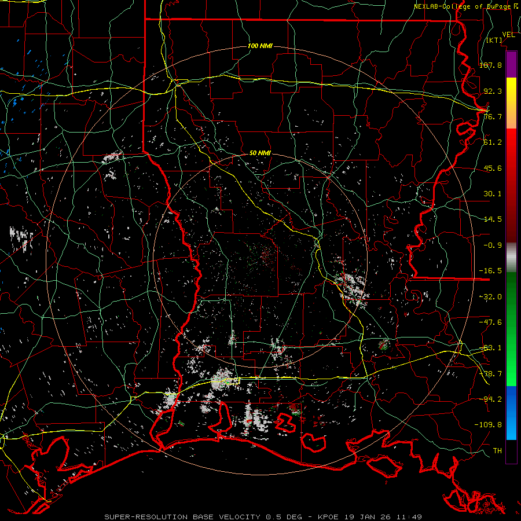This screenshot has width=521, height=521.
Task: Click the VEL legend title
Action: click(508, 35)
